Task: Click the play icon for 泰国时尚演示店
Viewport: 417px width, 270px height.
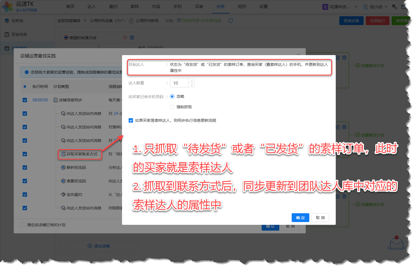Action: click(125, 37)
